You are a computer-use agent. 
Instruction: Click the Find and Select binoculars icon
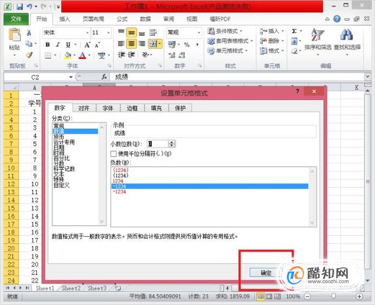coord(346,35)
